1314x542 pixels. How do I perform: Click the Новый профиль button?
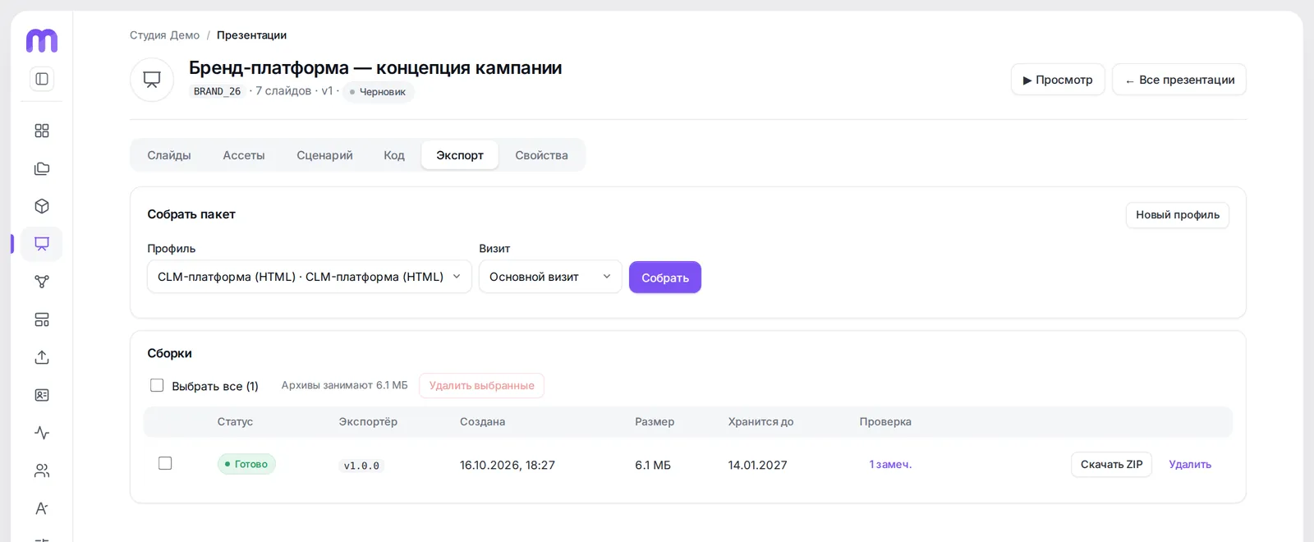pos(1178,215)
